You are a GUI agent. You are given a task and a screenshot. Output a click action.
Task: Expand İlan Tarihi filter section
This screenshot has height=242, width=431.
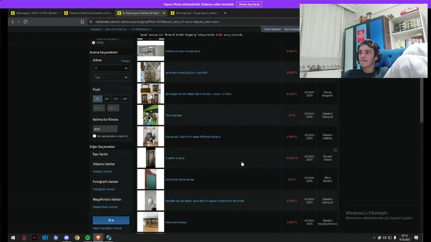pos(100,154)
